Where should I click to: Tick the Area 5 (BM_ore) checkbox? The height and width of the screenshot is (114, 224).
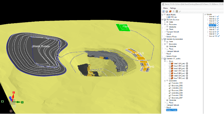click(x=170, y=73)
